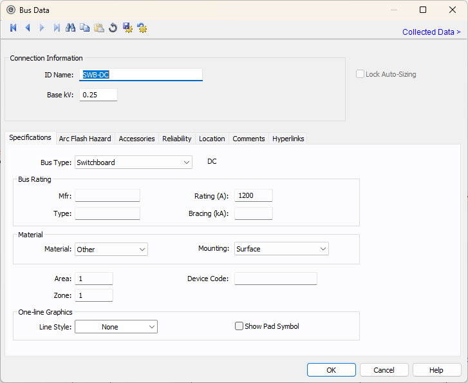Toggle the Lock Auto-Sizing checkbox

coord(360,74)
